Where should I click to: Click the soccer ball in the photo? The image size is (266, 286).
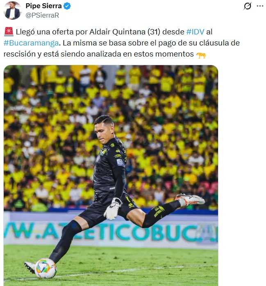point(45,268)
